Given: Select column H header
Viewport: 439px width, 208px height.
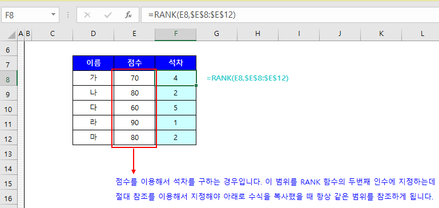Looking at the screenshot, I should (257, 34).
